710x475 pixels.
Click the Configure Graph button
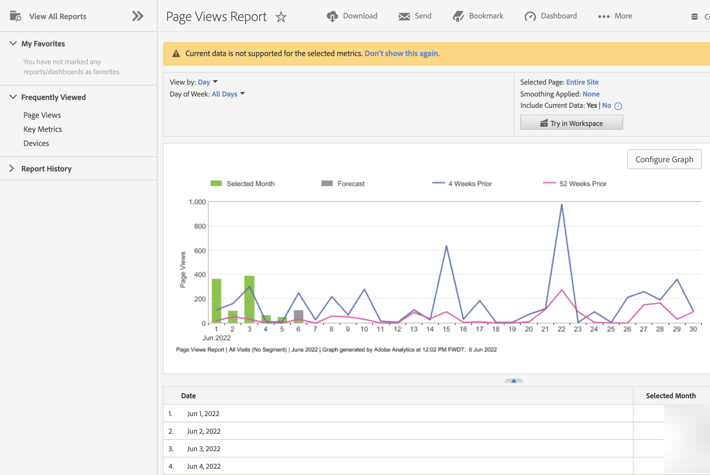pos(665,158)
